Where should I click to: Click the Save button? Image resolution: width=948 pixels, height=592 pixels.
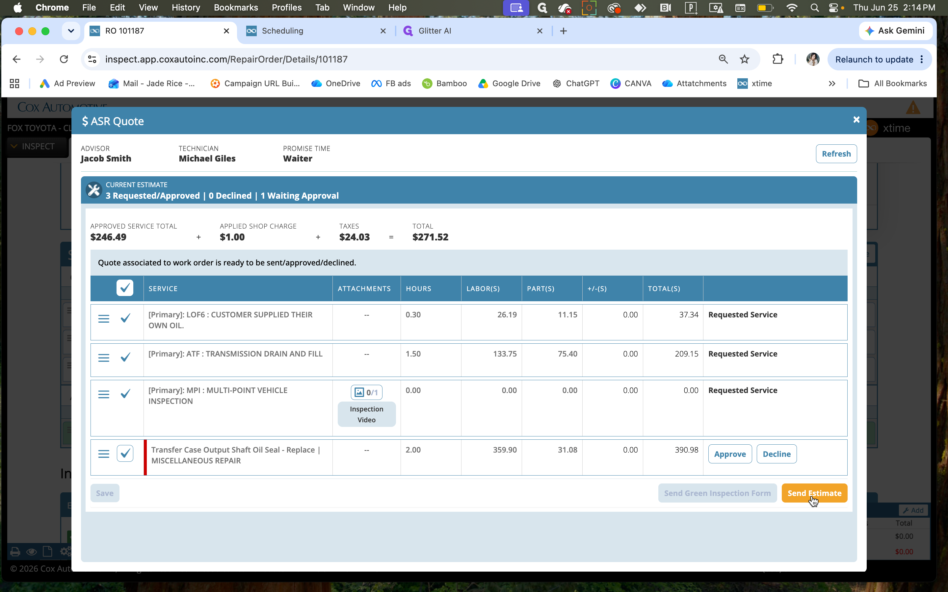tap(105, 493)
